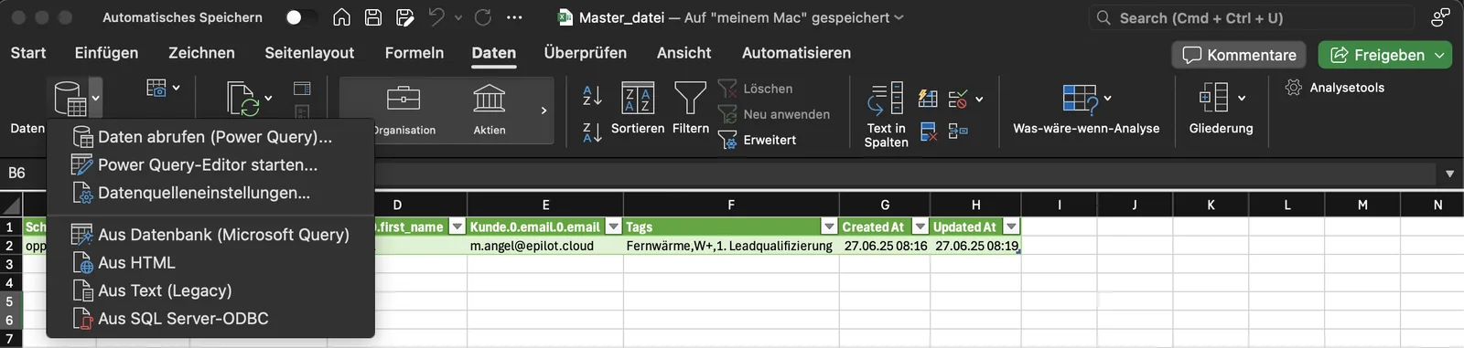Click the data-from-picture table camera icon
Viewport: 1464px width, 348px height.
(156, 88)
